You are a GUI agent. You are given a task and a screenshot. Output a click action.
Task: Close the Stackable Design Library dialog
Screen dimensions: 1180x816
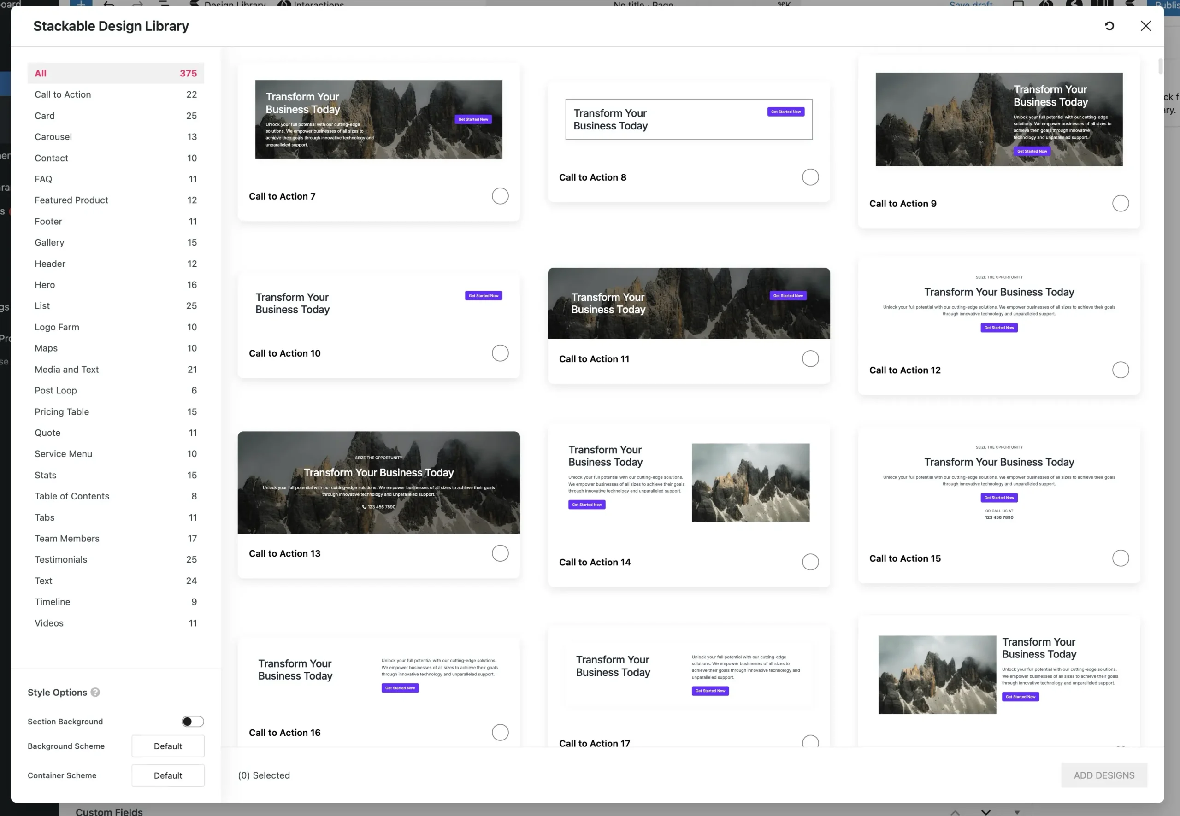pyautogui.click(x=1145, y=26)
